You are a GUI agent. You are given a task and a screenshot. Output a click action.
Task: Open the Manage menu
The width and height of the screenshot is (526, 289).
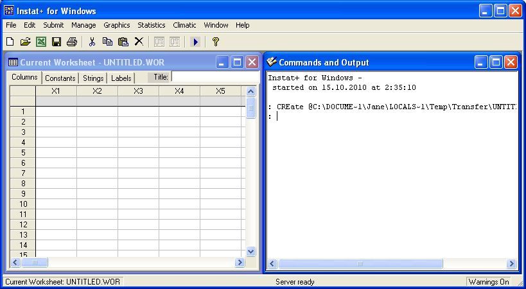(83, 25)
